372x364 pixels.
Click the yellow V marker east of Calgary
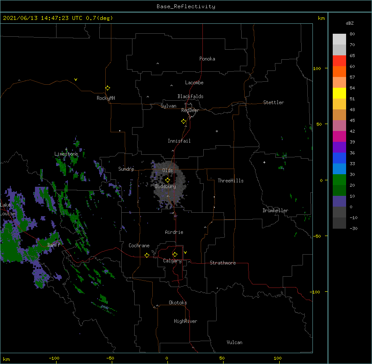pos(185,252)
